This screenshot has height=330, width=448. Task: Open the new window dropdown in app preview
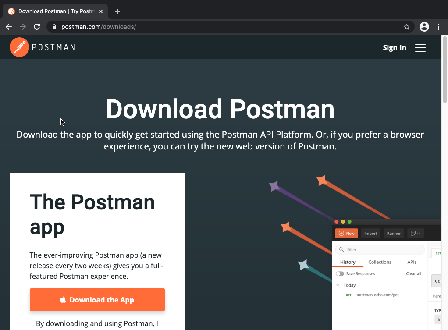(415, 234)
